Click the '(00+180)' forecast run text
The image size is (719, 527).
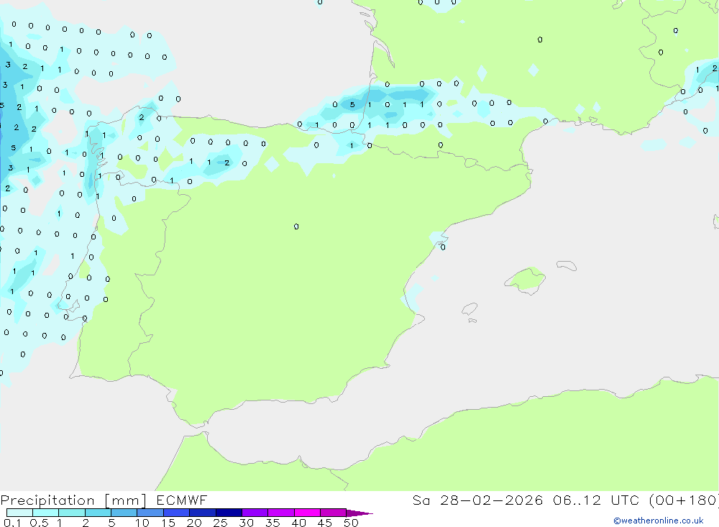[x=684, y=500]
